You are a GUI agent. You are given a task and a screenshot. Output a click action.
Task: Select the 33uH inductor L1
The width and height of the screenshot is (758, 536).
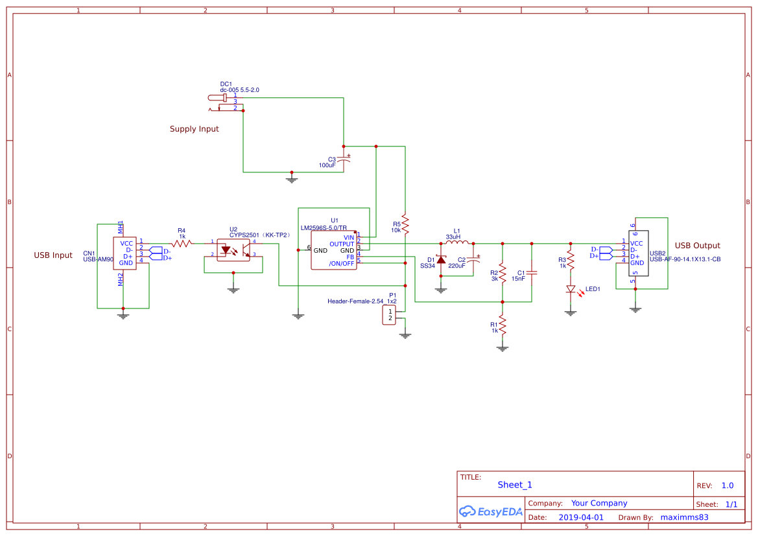click(x=456, y=242)
